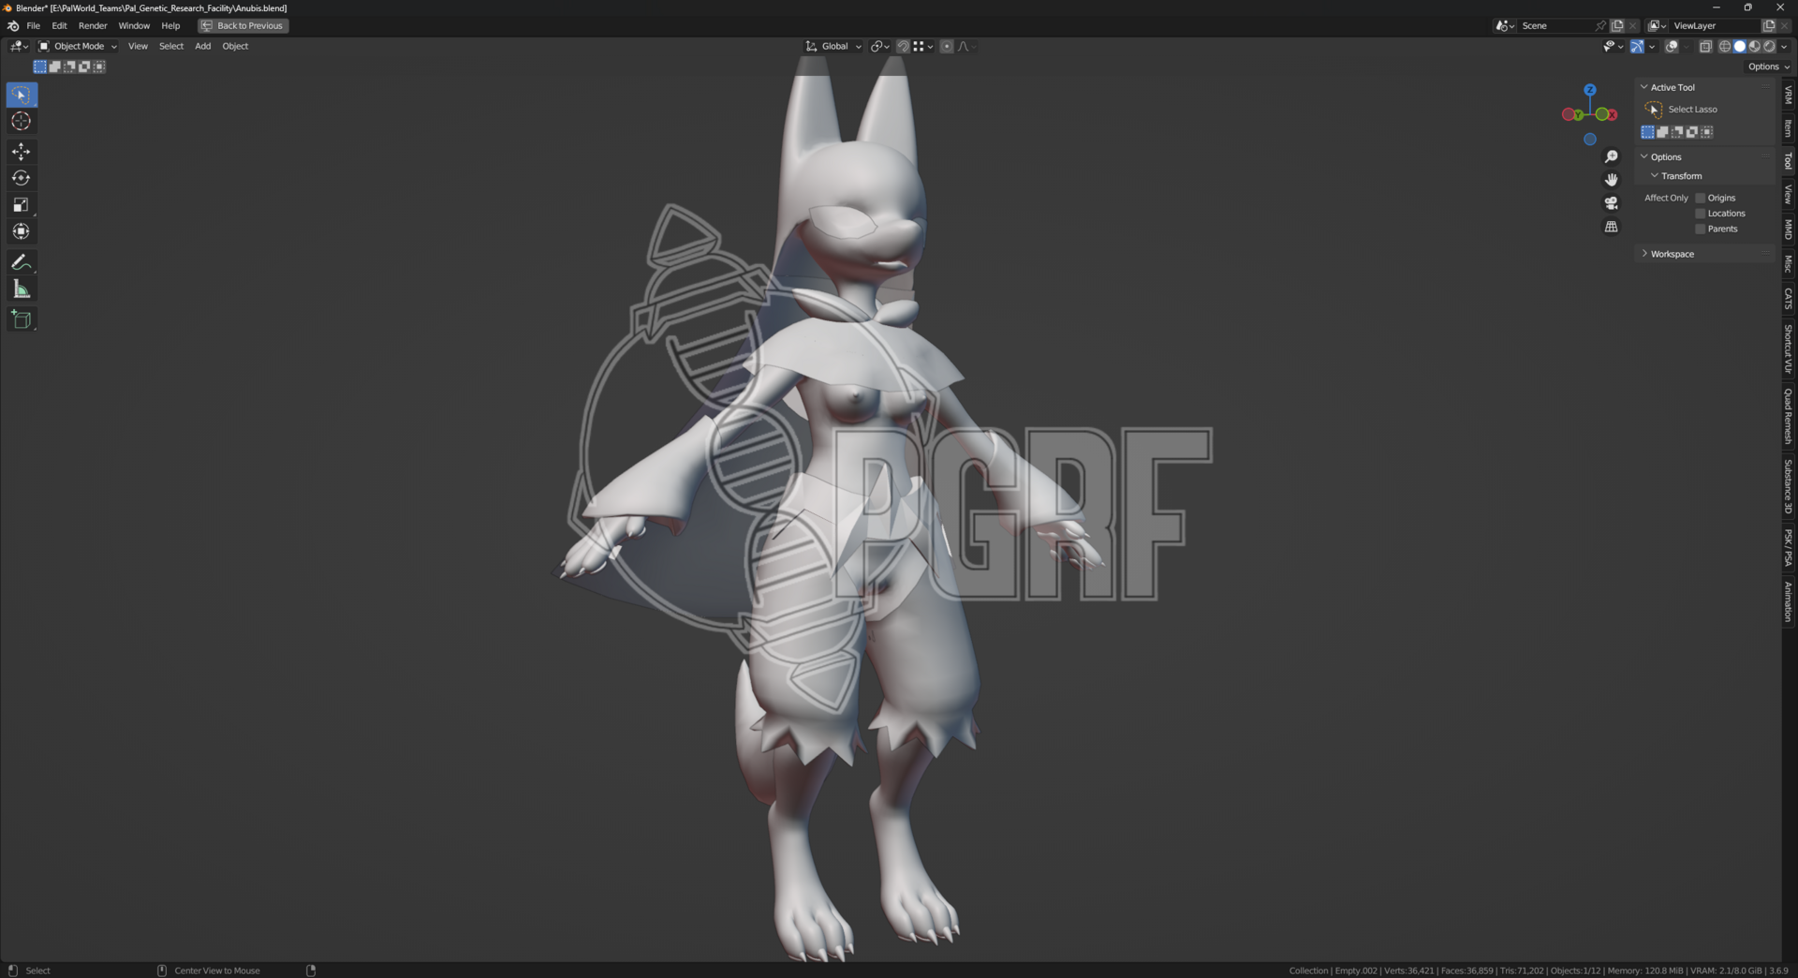The height and width of the screenshot is (978, 1798).
Task: Switch to the CATS sidebar tab
Action: [x=1789, y=299]
